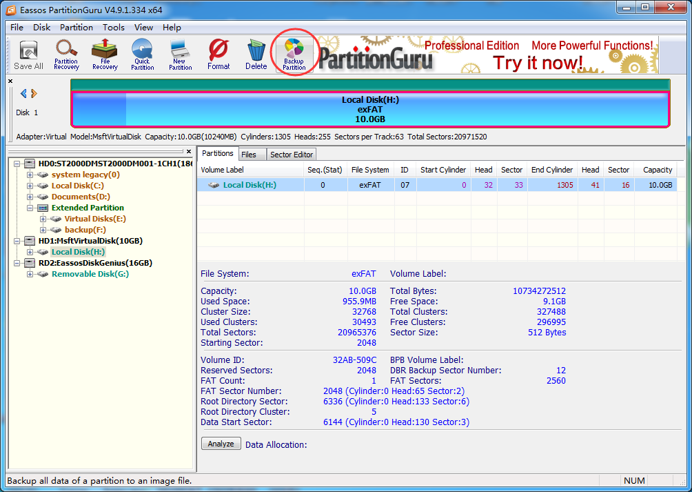Go to previous disk arrow
The height and width of the screenshot is (492, 692).
point(23,93)
